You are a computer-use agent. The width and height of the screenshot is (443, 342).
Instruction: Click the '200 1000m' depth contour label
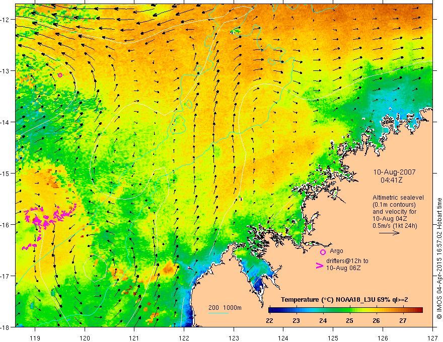(x=225, y=308)
